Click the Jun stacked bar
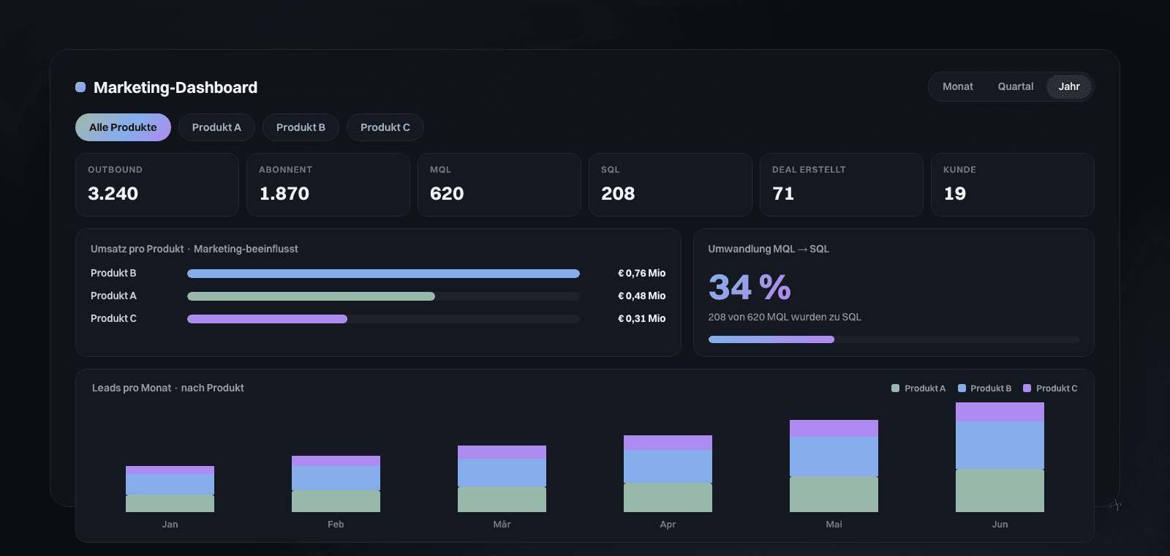This screenshot has height=556, width=1170. tap(1000, 457)
